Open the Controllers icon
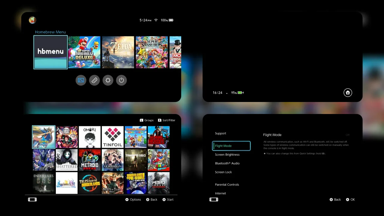Viewport: 384px width, 216px height. click(x=94, y=80)
